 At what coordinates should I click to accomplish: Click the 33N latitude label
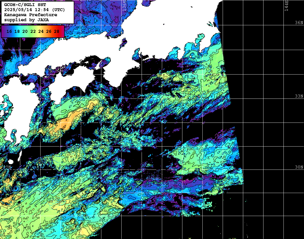point(299,96)
